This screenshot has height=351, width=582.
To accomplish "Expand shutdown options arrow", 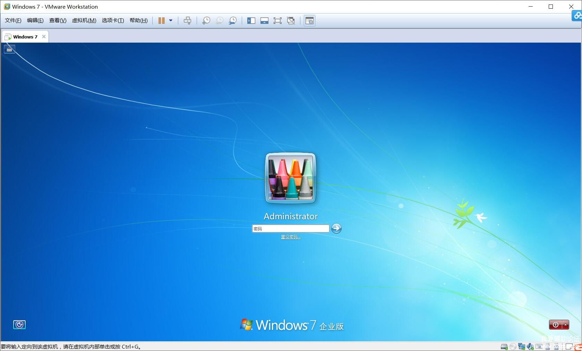I will coord(566,325).
